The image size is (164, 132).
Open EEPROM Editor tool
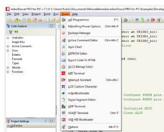click(91, 54)
